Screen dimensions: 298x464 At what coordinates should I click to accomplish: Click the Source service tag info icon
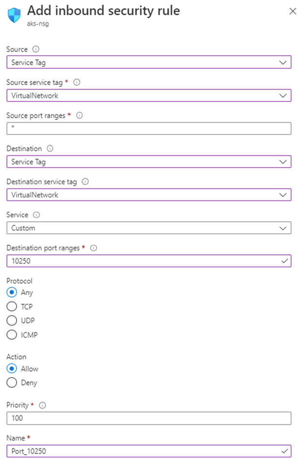tap(77, 83)
